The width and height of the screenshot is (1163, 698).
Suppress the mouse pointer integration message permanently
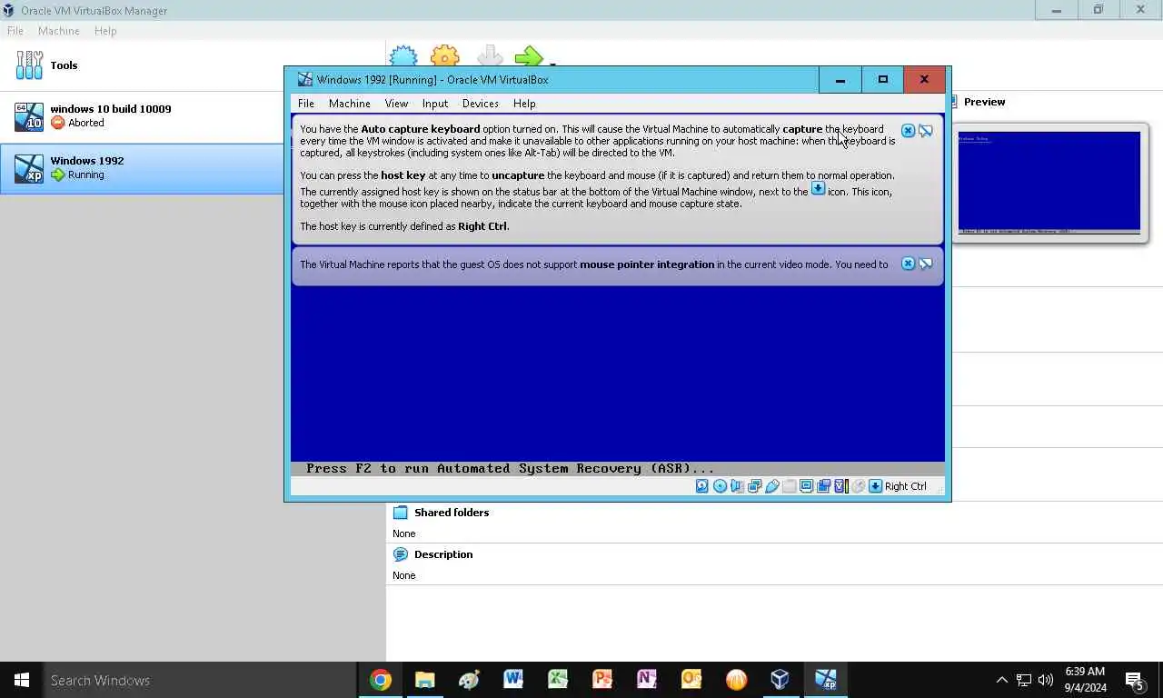(925, 264)
